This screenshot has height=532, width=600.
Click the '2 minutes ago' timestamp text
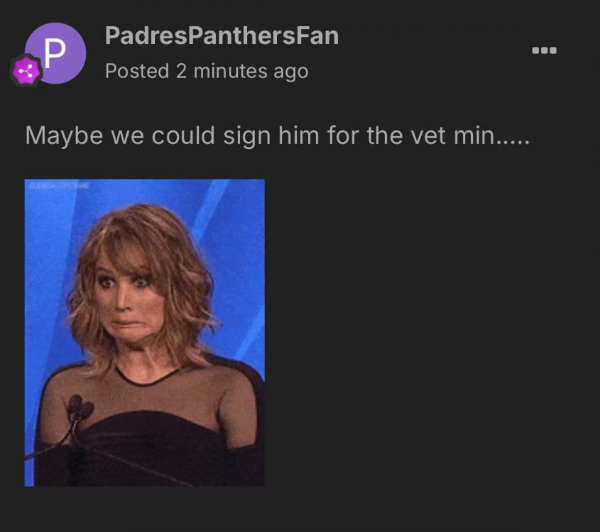[x=242, y=71]
